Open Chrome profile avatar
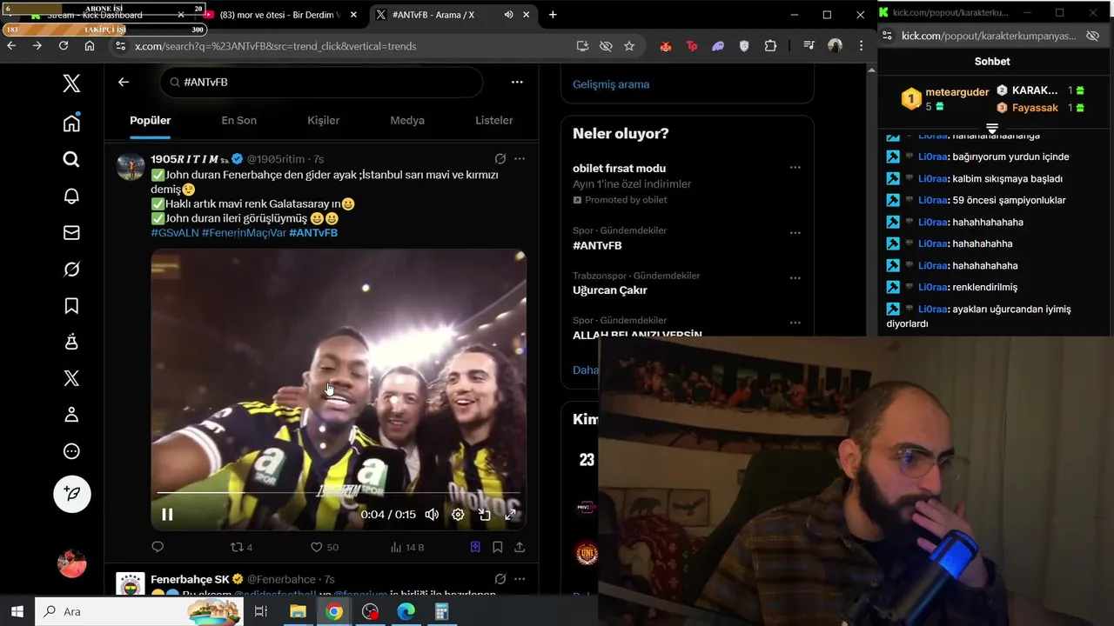The width and height of the screenshot is (1114, 626). point(835,46)
